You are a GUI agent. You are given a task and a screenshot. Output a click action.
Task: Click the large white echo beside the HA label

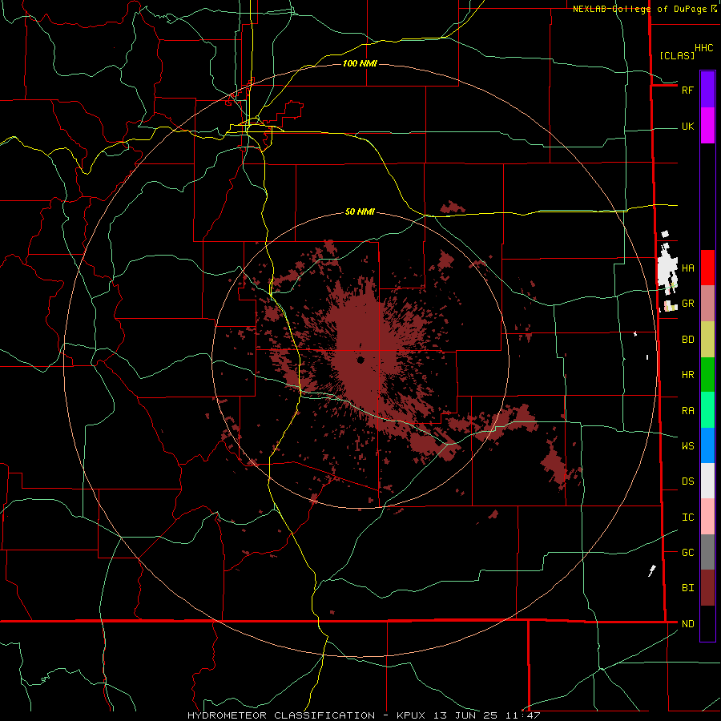tap(667, 268)
